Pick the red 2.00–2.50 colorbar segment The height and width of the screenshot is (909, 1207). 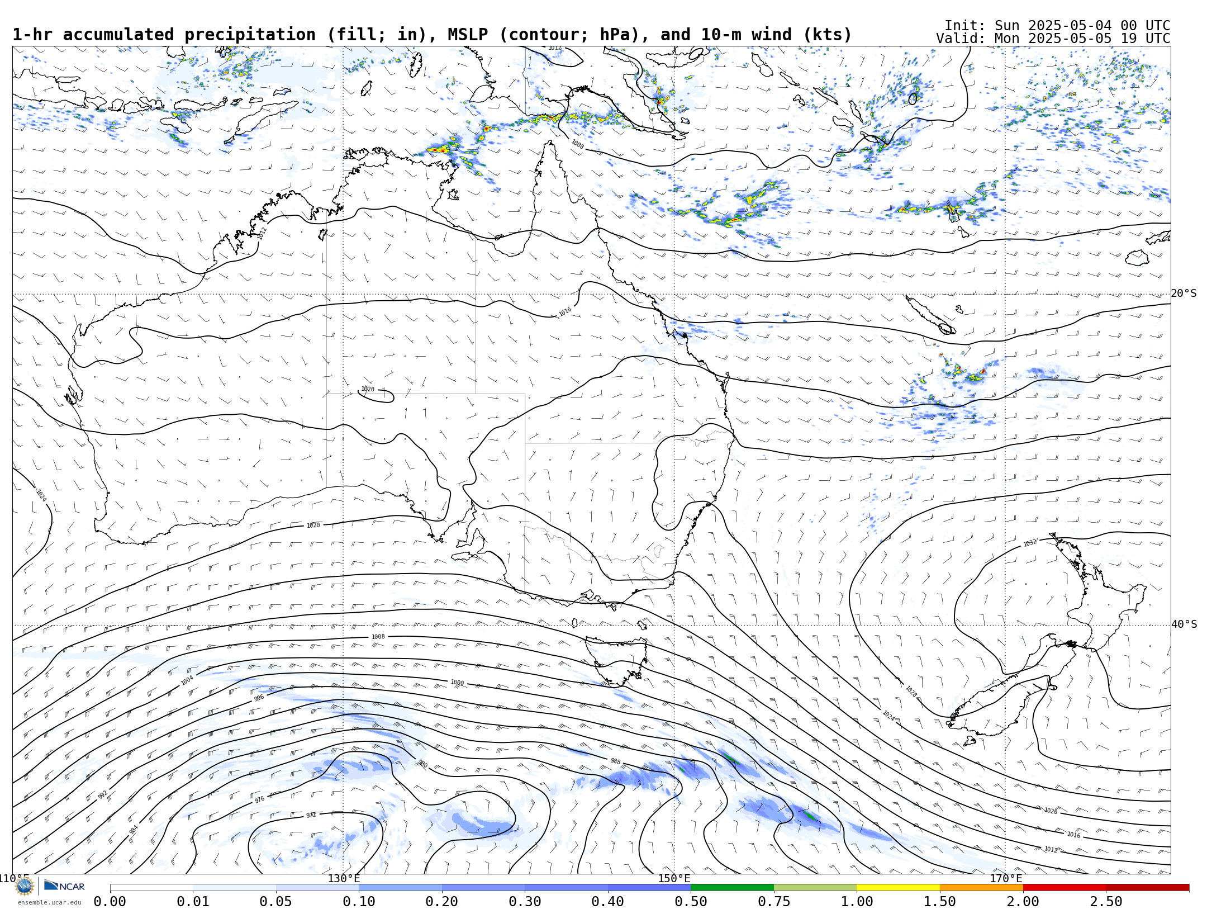(1065, 888)
